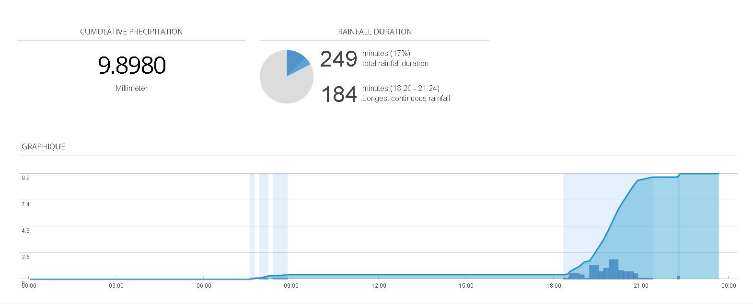Select the CUMULATIVE PRECIPITATION heading

tap(131, 32)
